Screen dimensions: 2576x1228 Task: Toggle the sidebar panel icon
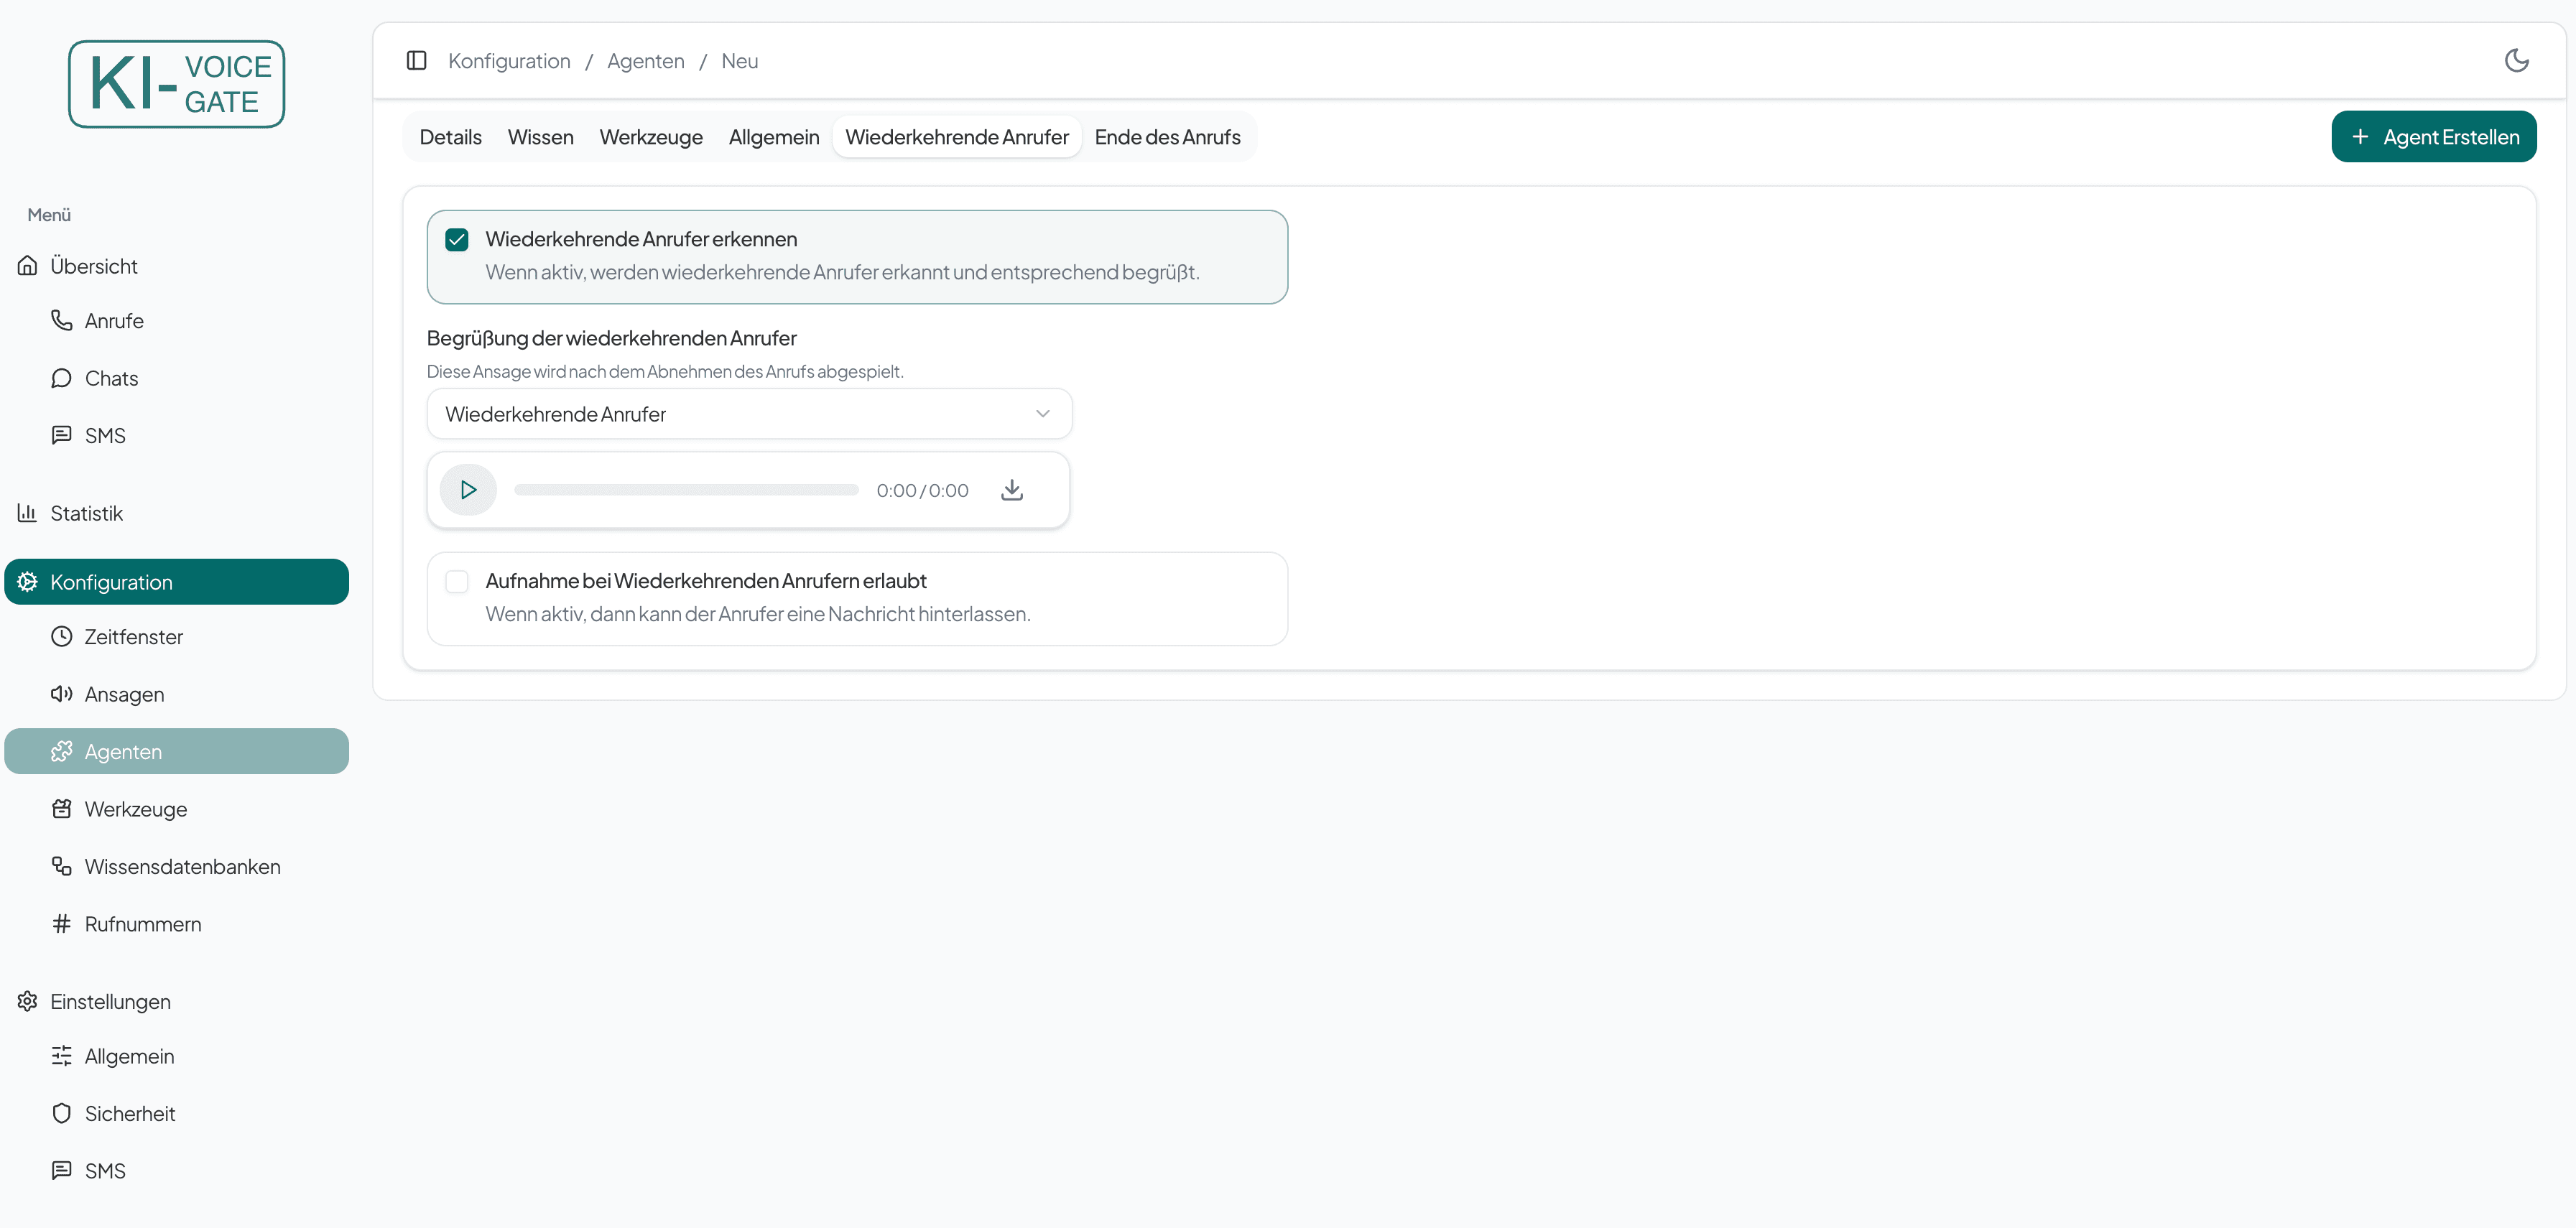[416, 61]
